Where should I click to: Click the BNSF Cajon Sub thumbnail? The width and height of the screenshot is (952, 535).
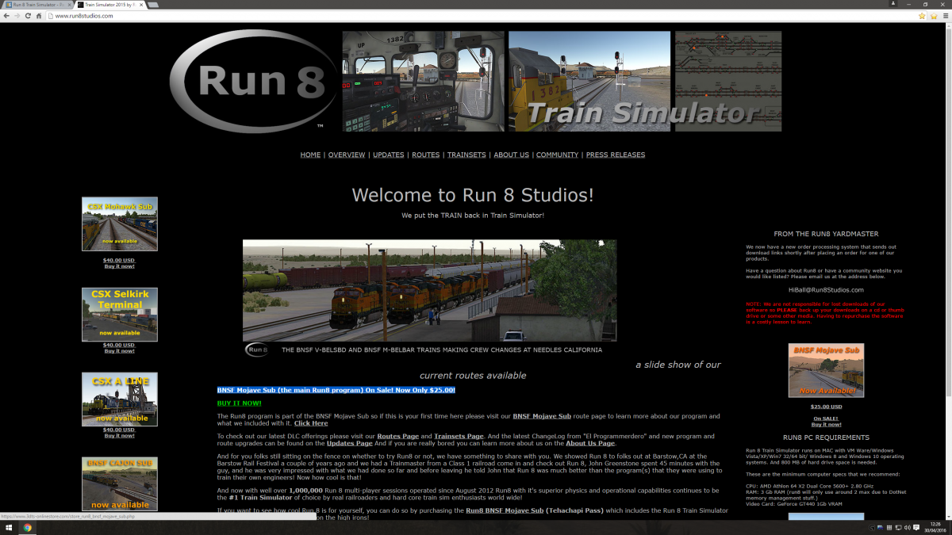(120, 484)
